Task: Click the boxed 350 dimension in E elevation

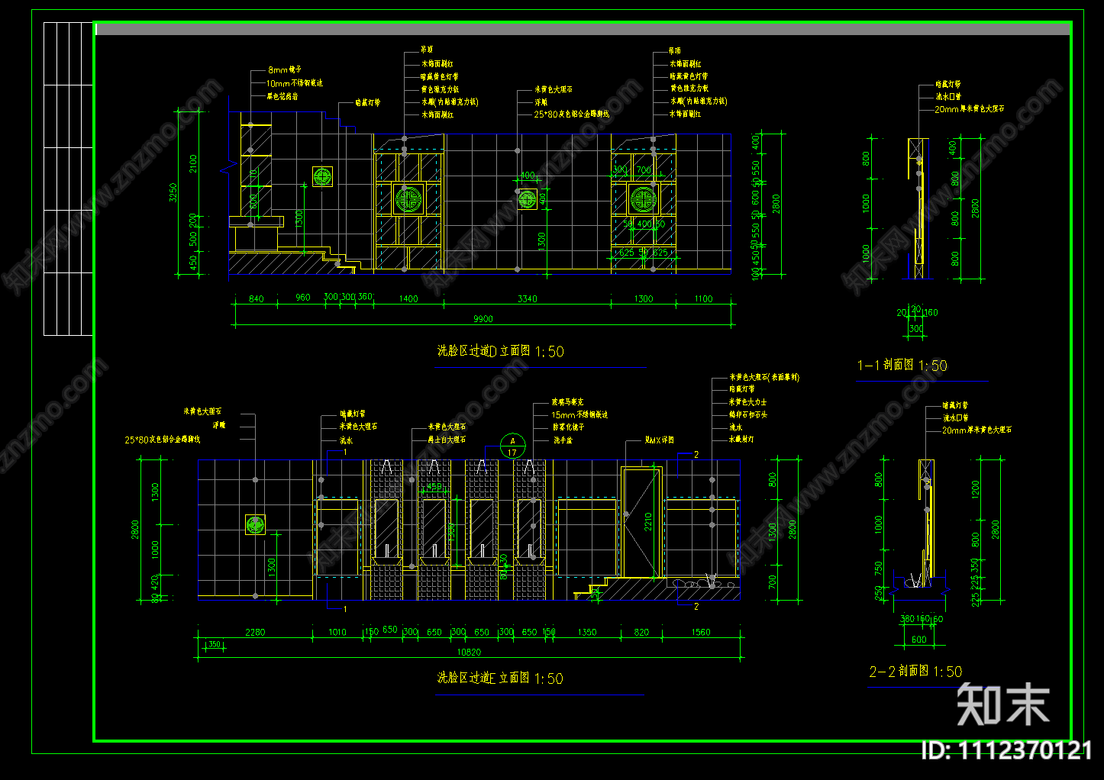Action: click(x=215, y=645)
